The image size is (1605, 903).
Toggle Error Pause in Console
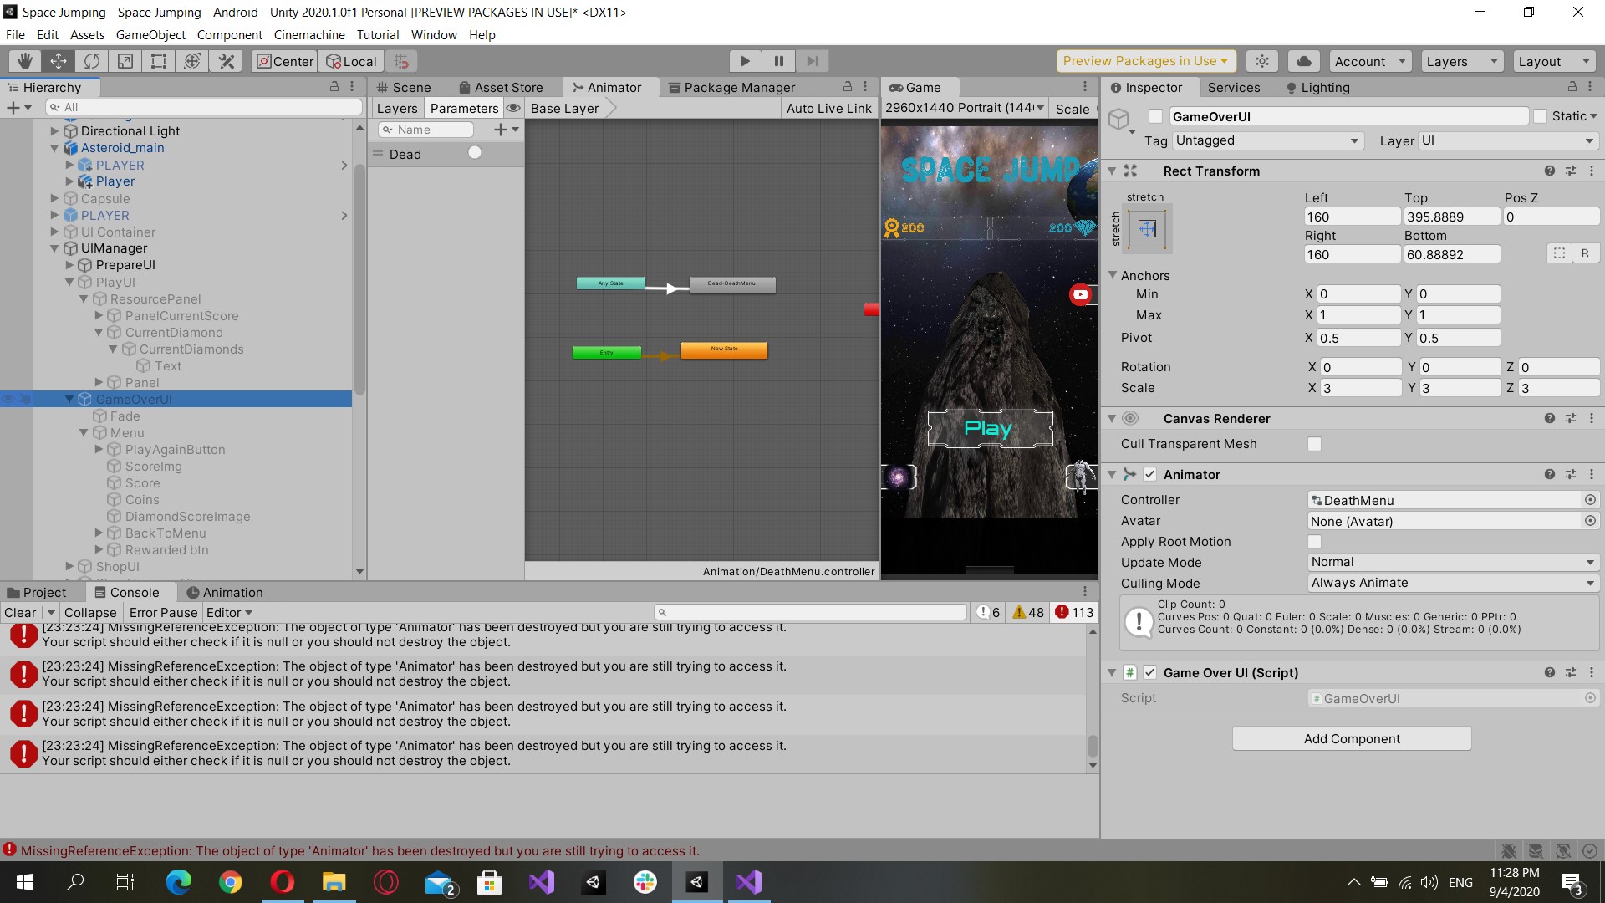(163, 612)
